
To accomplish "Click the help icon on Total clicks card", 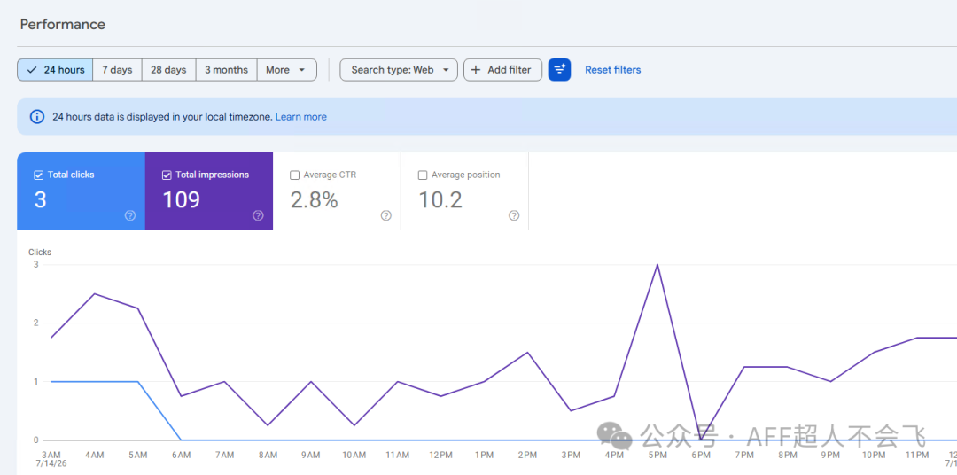I will (x=130, y=215).
